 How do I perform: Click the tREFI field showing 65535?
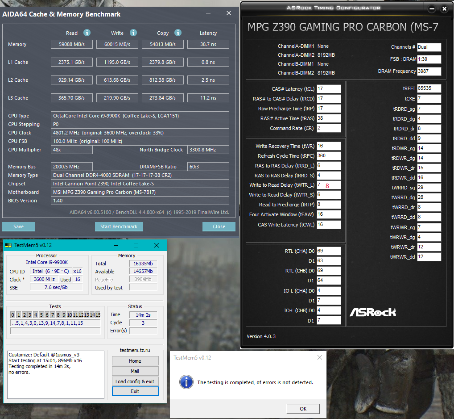(x=429, y=88)
